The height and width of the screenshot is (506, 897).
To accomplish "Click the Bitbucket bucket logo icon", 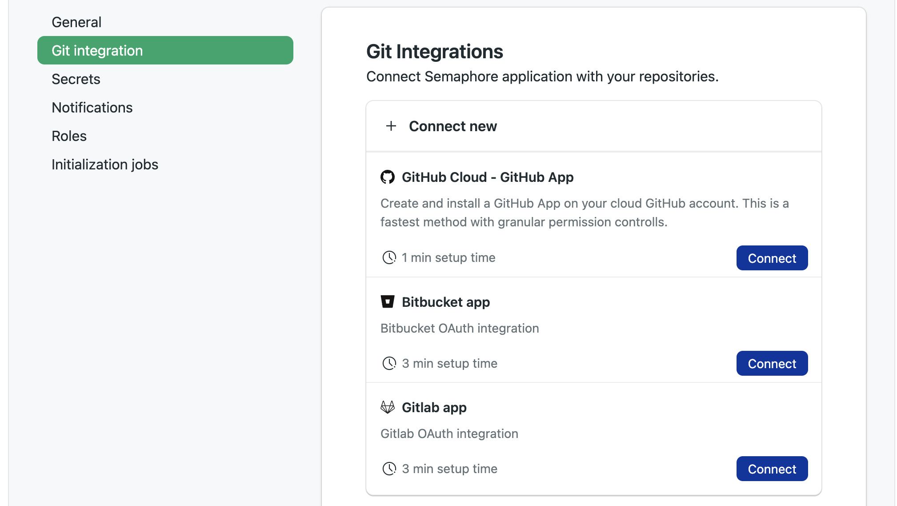I will [x=388, y=302].
